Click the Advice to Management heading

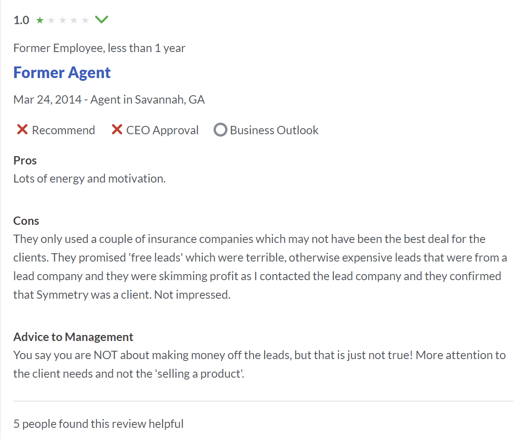point(73,337)
